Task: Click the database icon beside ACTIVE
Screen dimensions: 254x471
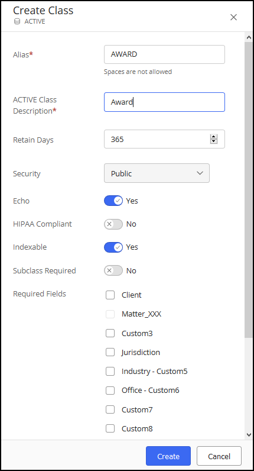Action: coord(17,22)
